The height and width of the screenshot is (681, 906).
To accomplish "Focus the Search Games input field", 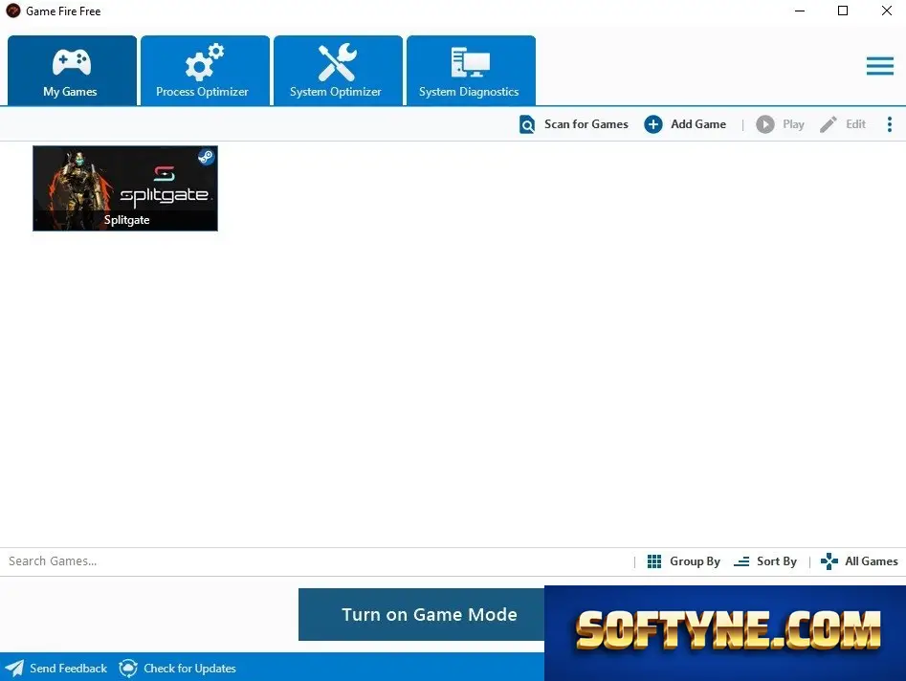I will [x=317, y=561].
